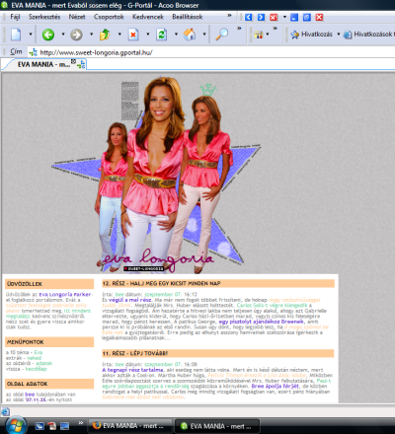The width and height of the screenshot is (395, 434).
Task: Click the site icon in address bar
Action: click(33, 52)
